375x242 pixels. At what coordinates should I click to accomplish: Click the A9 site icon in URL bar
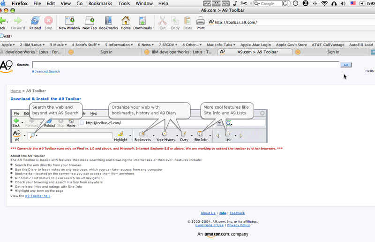click(211, 22)
